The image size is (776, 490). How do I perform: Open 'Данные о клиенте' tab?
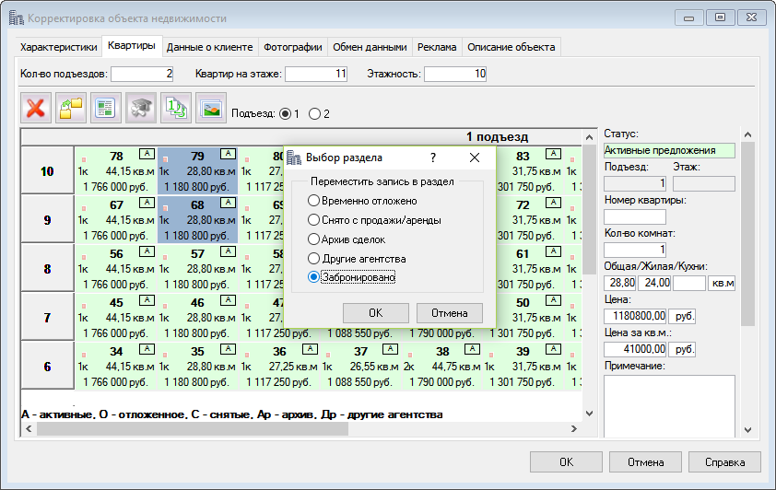click(209, 47)
